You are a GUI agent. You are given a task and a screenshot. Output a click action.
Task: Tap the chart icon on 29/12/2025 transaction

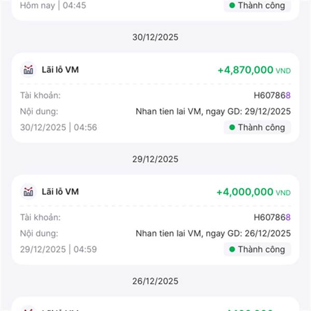click(29, 192)
